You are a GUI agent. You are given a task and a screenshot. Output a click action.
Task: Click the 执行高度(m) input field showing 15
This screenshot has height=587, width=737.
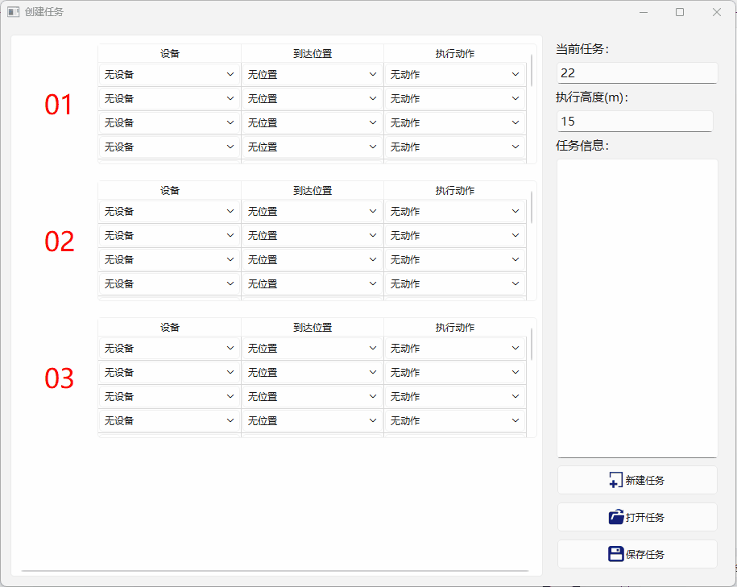635,122
